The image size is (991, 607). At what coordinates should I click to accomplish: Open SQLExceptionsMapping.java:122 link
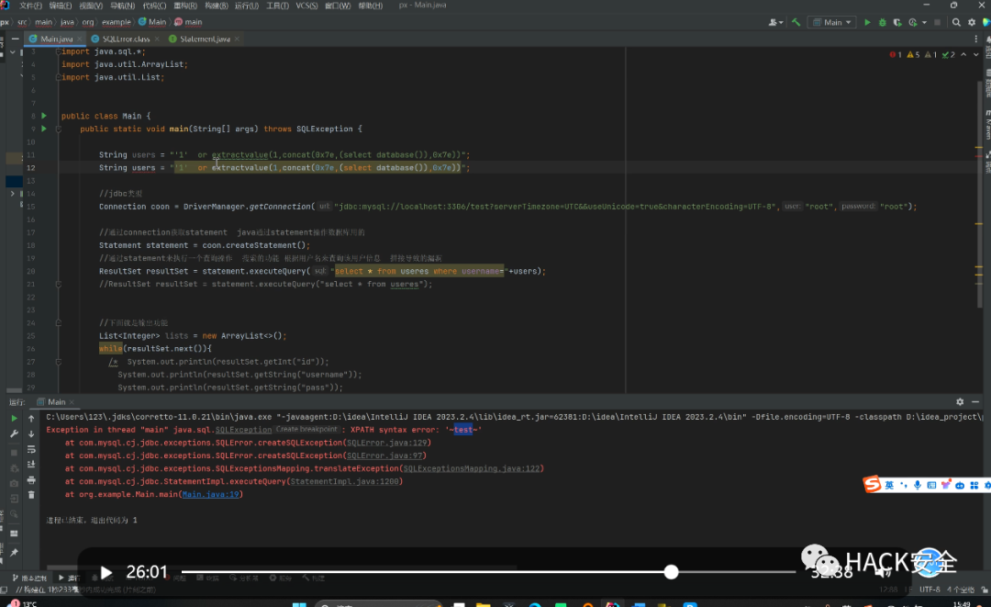[x=472, y=469]
